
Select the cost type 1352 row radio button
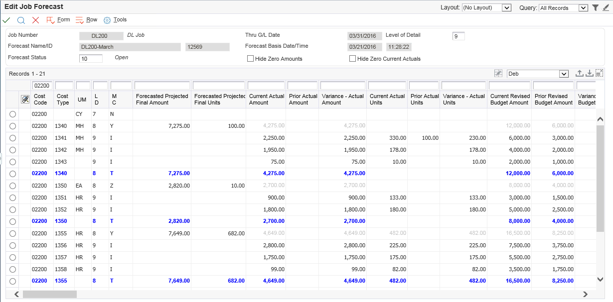(12, 209)
